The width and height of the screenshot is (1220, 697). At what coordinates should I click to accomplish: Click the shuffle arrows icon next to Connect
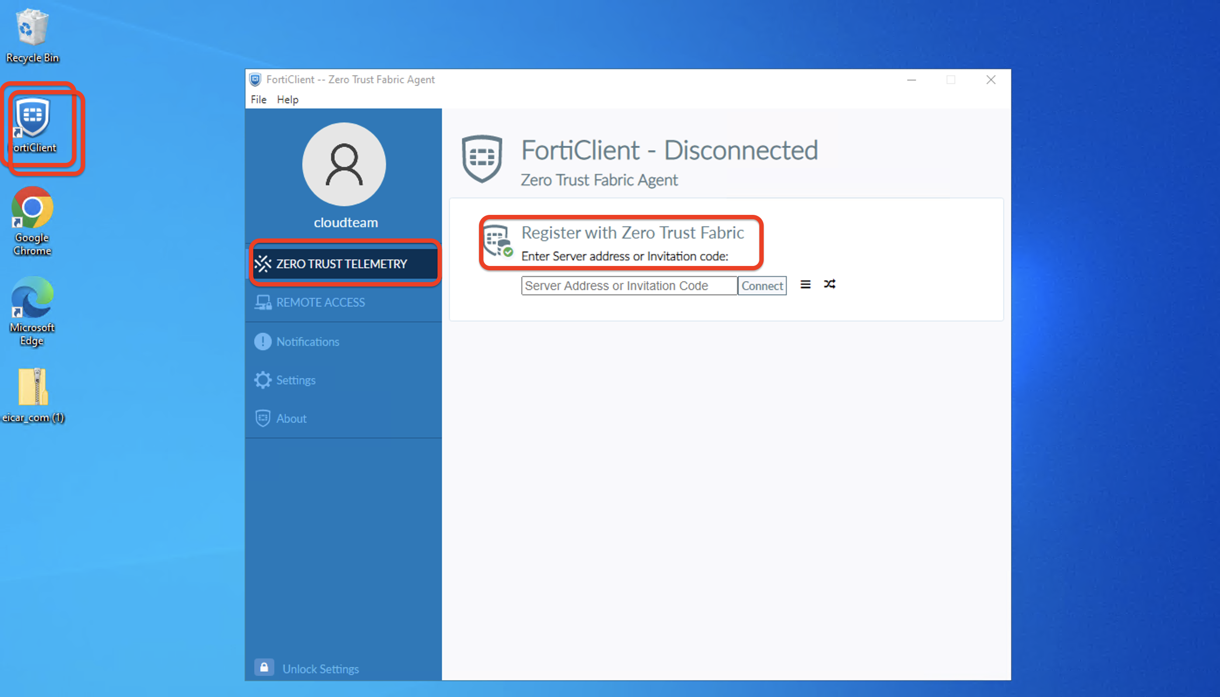(830, 284)
